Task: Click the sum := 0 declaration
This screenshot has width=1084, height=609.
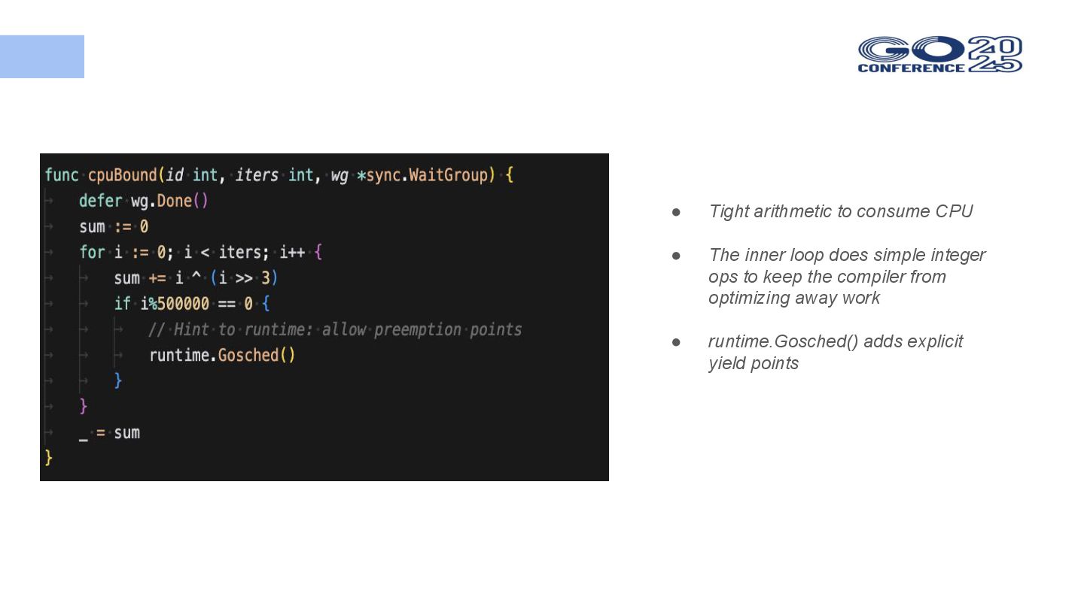Action: click(x=114, y=226)
